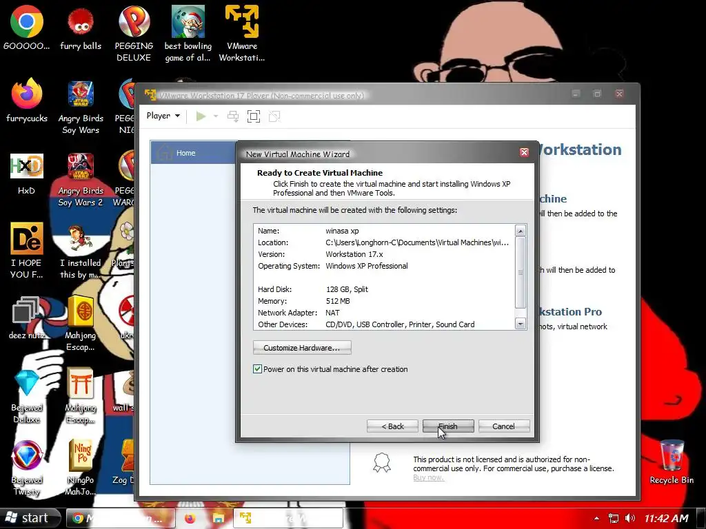
Task: Click the volume speaker tray icon
Action: (630, 518)
